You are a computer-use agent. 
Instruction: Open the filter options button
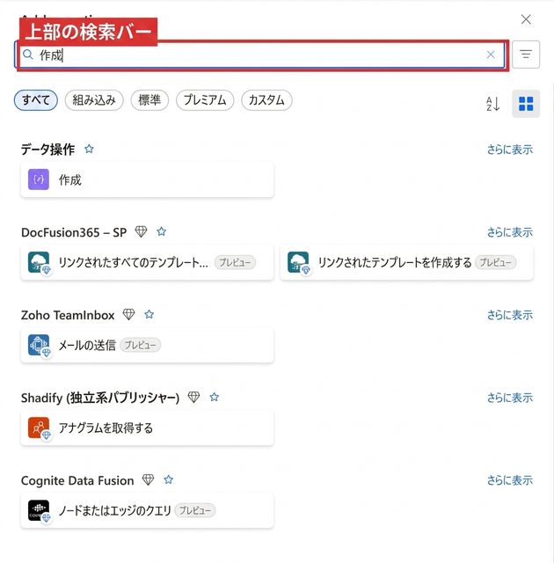pyautogui.click(x=526, y=55)
